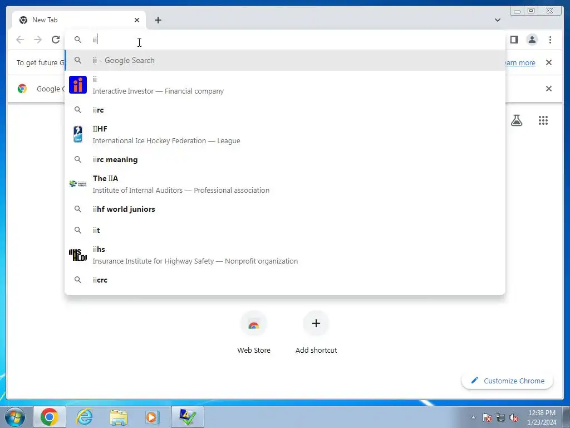Select the 'iicrc' search suggestion
This screenshot has width=570, height=428.
tap(286, 280)
